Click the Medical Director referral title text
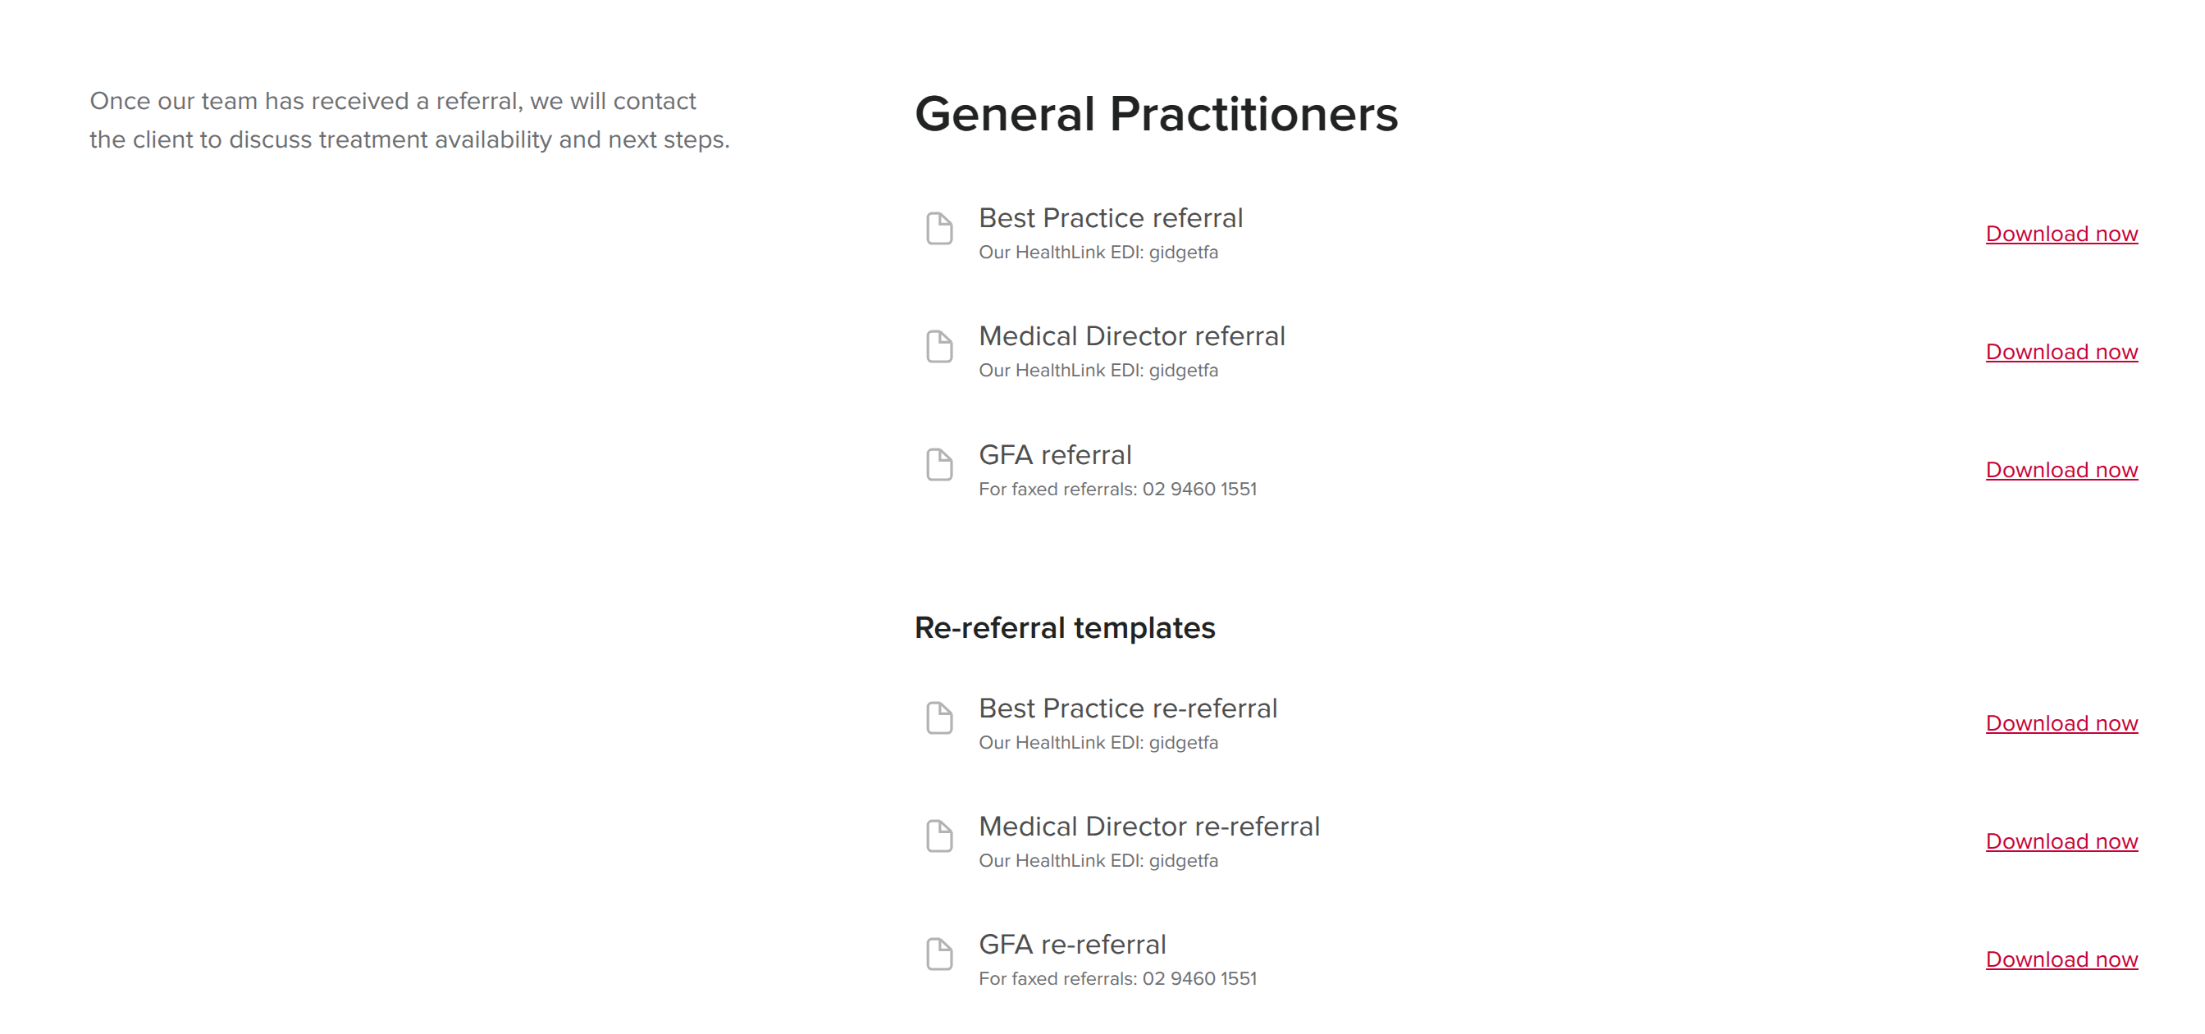This screenshot has height=1034, width=2205. click(1131, 336)
